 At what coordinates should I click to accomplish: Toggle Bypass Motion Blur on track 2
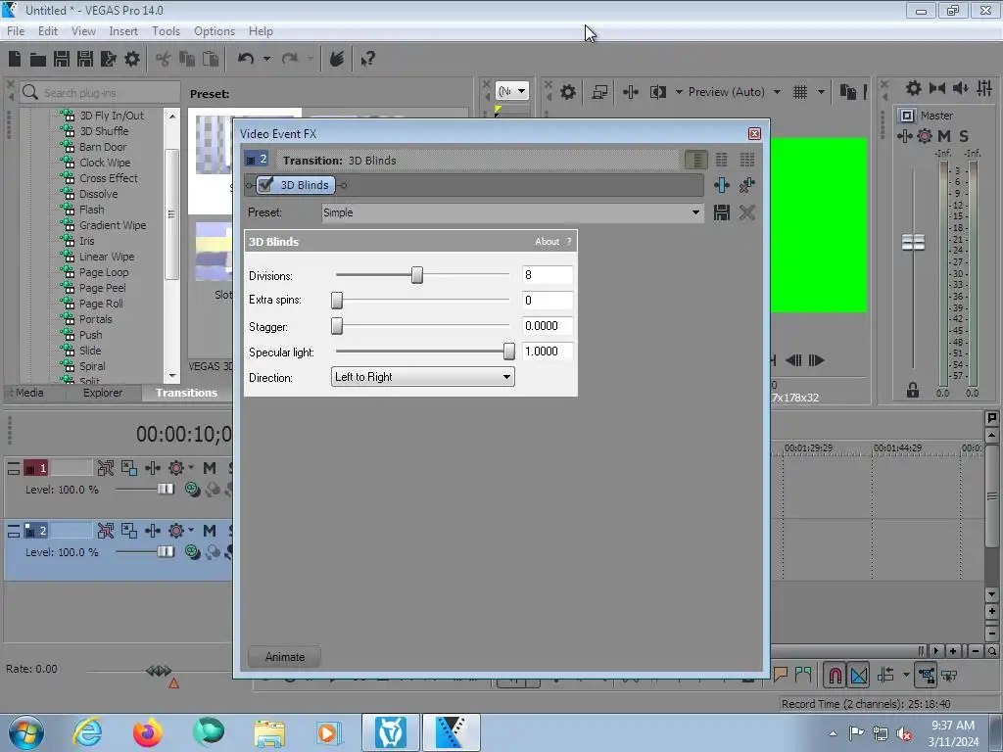click(106, 531)
